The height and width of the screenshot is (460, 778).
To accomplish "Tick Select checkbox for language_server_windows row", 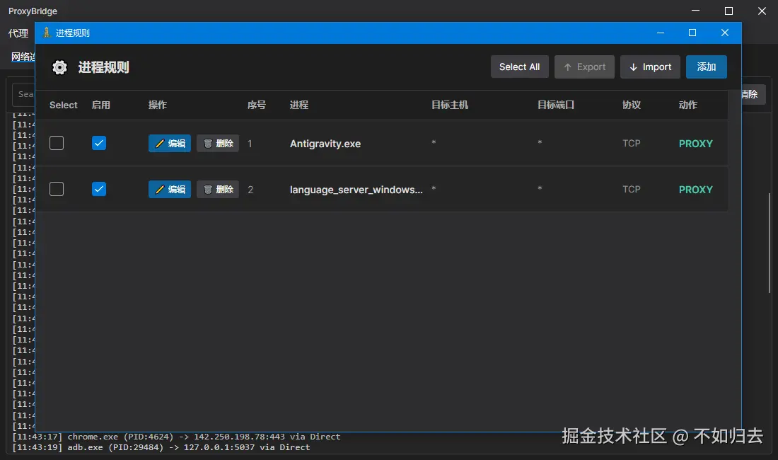I will coord(57,189).
